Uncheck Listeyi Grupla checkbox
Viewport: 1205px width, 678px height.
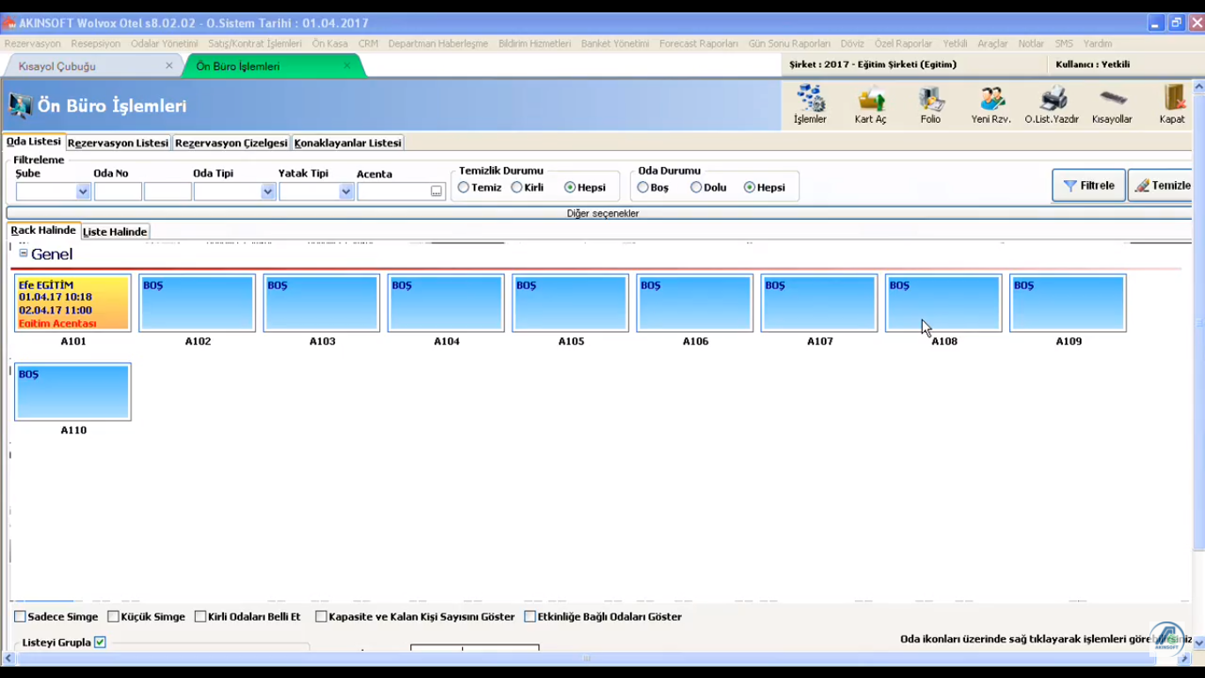(x=100, y=643)
